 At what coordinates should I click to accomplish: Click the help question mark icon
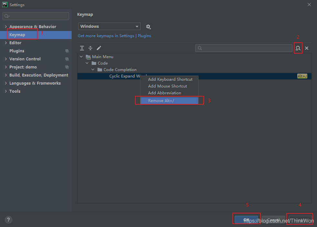click(x=9, y=220)
